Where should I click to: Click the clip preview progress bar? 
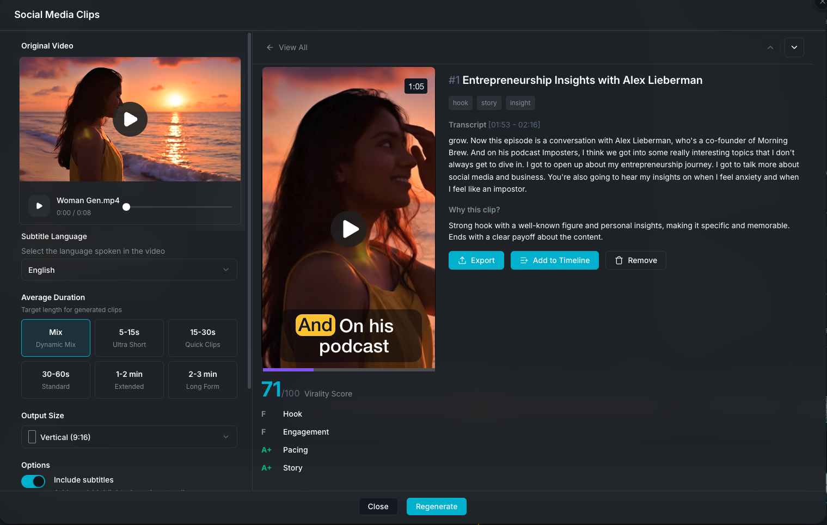pos(348,370)
